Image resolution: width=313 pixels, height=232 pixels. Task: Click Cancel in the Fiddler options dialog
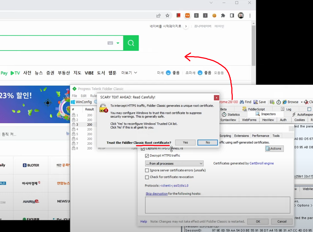pyautogui.click(x=282, y=222)
